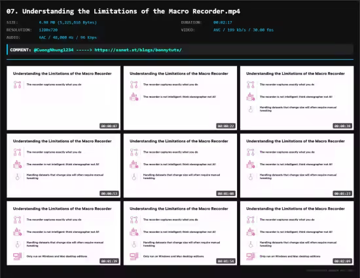Viewport: 360px width, 278px height.
Task: Click robot icon in second thumbnail
Action: click(134, 97)
